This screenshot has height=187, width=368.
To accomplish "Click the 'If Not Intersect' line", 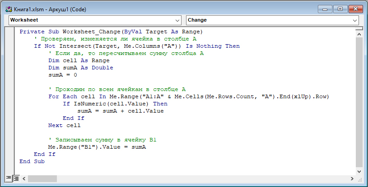I will tap(137, 46).
